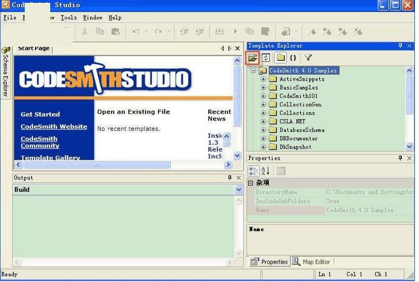
Task: Open the Help menu
Action: pos(115,18)
